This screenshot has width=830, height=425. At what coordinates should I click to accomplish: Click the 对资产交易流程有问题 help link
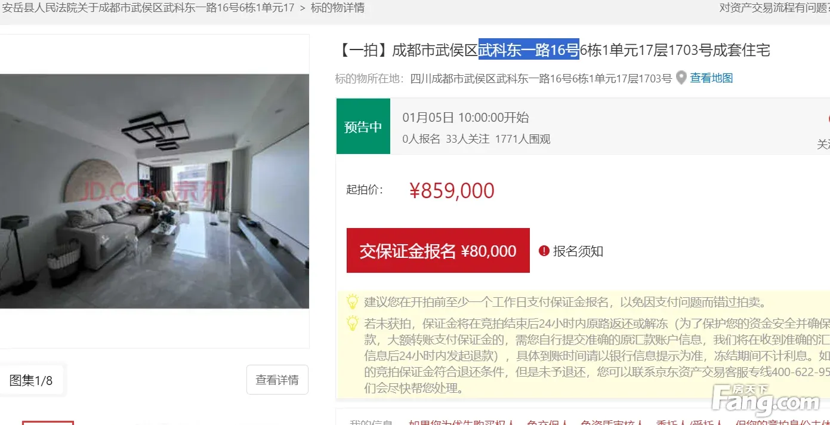point(775,8)
